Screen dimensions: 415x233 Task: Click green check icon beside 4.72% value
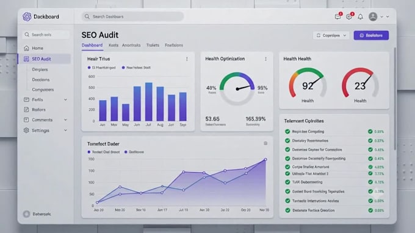click(370, 182)
